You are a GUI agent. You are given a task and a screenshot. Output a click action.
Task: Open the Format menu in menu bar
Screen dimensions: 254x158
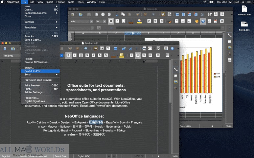pyautogui.click(x=60, y=2)
